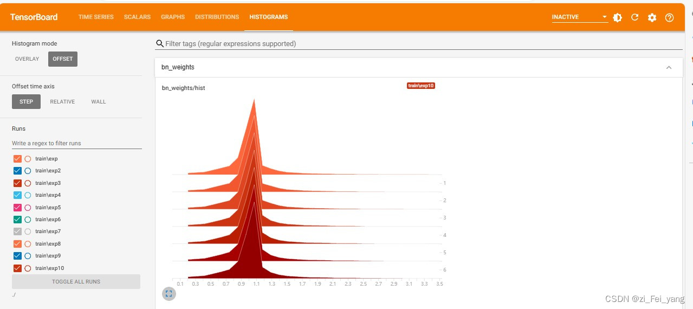
Task: Set histogram mode to OVERLAY
Action: point(27,59)
